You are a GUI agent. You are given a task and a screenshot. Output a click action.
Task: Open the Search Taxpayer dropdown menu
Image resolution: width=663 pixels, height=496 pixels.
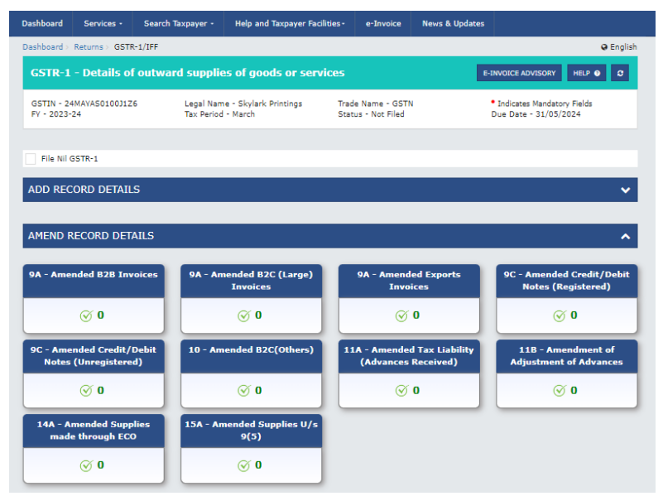(x=178, y=24)
